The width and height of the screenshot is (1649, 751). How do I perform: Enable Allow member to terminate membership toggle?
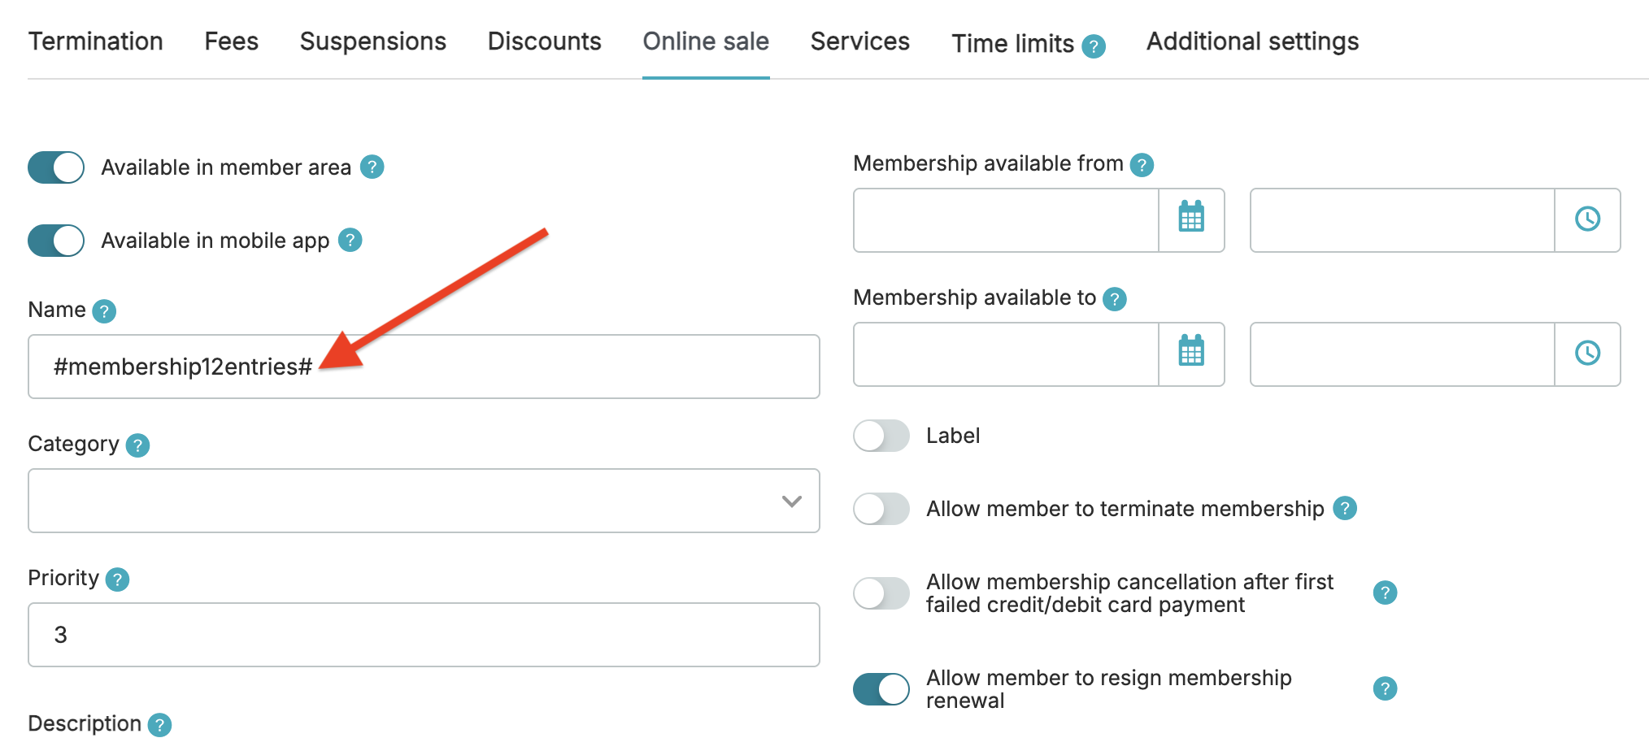pyautogui.click(x=881, y=509)
